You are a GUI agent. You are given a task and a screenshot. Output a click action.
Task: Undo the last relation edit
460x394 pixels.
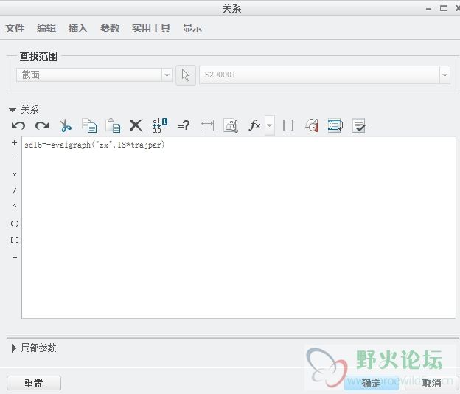(x=18, y=125)
